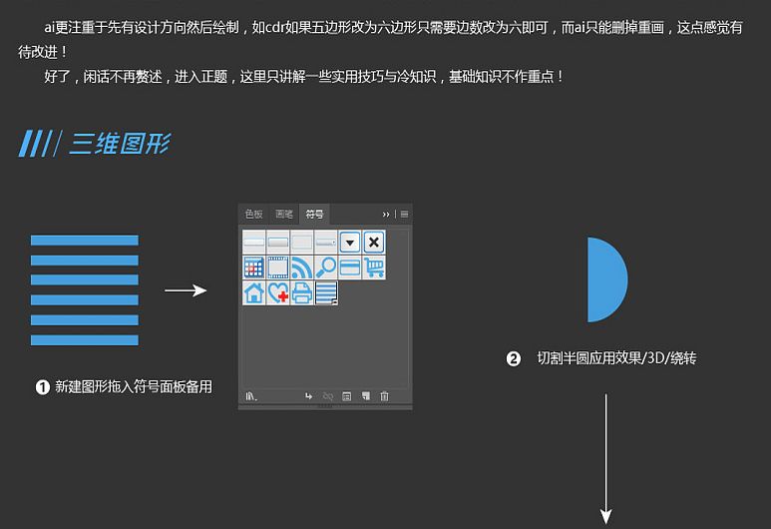
Task: Select the heart with red cross symbol
Action: tap(278, 293)
